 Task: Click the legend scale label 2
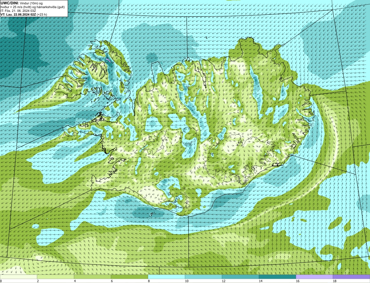coord(38,281)
